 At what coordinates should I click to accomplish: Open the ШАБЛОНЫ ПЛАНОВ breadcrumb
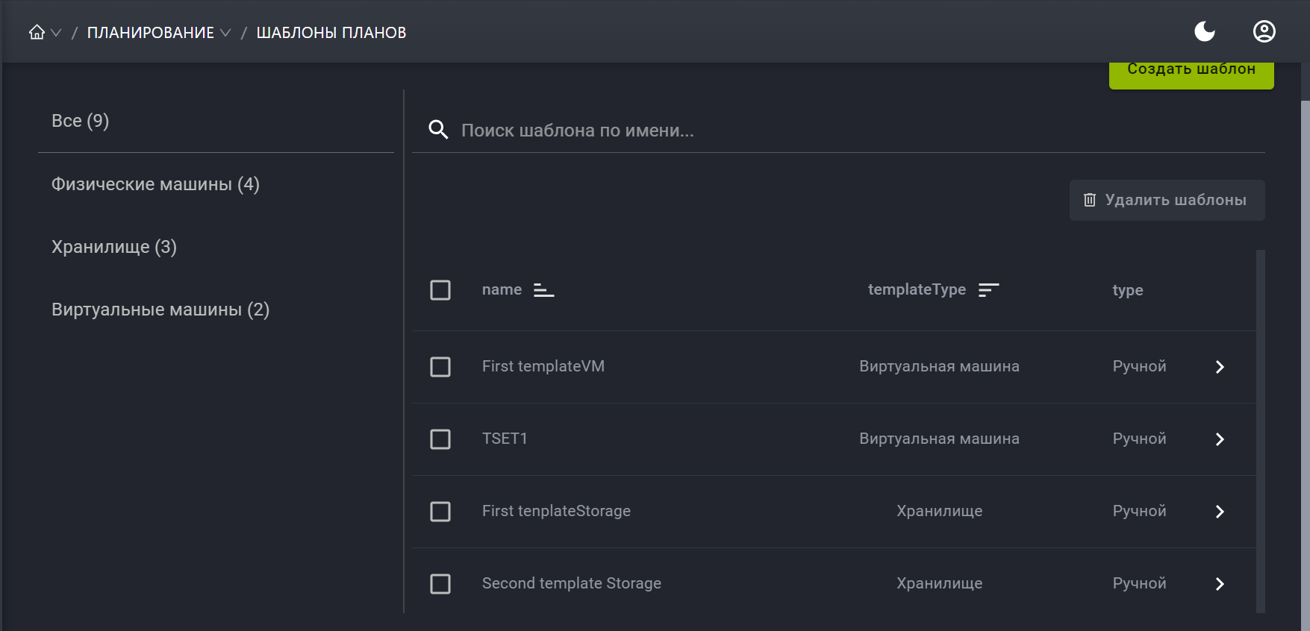coord(331,33)
